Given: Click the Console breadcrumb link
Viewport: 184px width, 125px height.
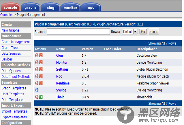Looking at the screenshot, I should pos(6,15).
